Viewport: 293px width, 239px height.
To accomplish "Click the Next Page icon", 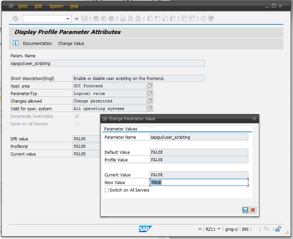I will 165,19.
